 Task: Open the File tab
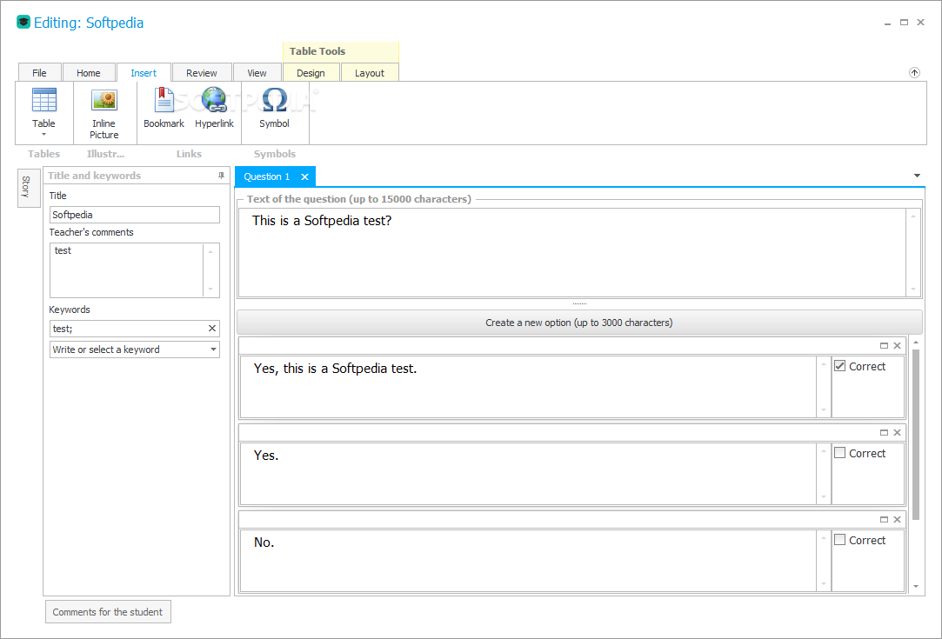(x=40, y=73)
